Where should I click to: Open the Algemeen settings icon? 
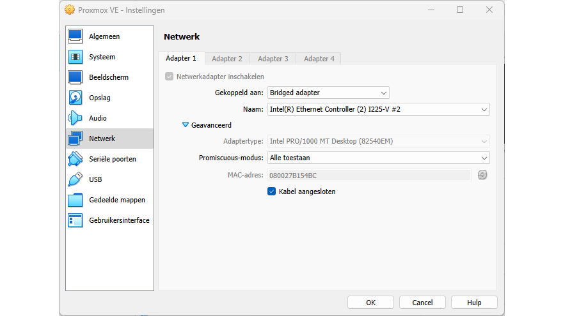coord(75,36)
